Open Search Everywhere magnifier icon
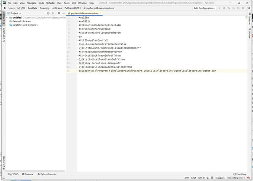The height and width of the screenshot is (181, 253). coord(249,8)
